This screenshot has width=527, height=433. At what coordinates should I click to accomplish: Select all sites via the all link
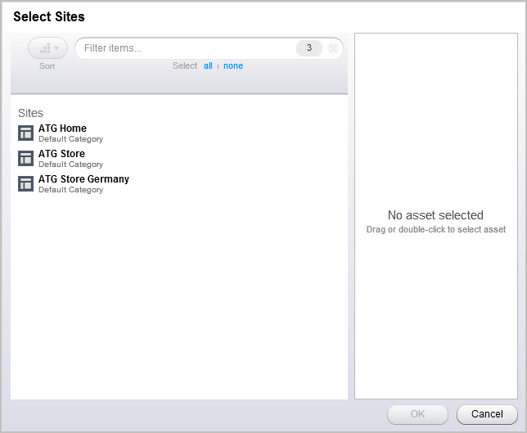pyautogui.click(x=208, y=65)
